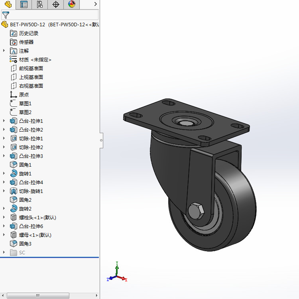Click the 凸台-拉伸1 extrude icon

(x=14, y=121)
